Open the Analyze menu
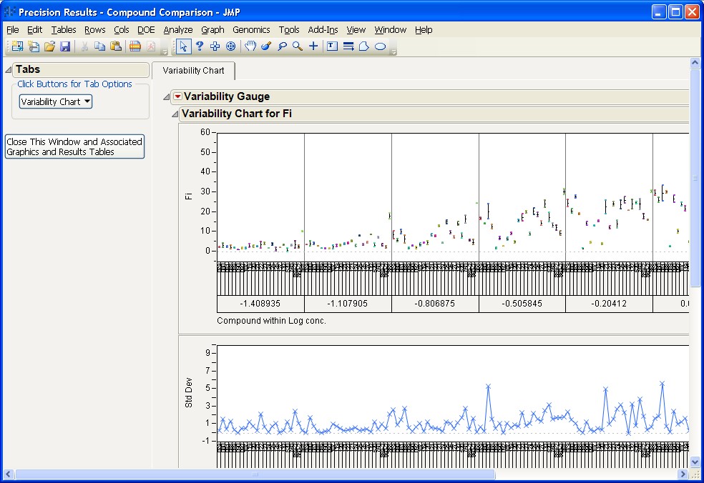This screenshot has height=483, width=704. (x=177, y=30)
